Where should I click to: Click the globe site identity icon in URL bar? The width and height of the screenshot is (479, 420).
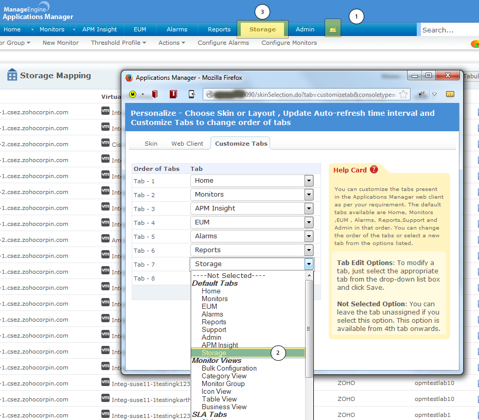209,95
